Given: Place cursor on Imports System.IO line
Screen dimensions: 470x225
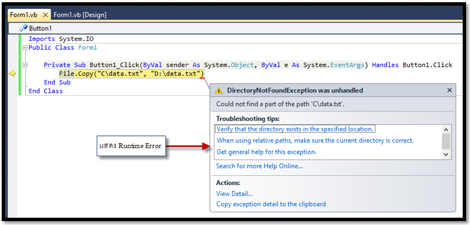Looking at the screenshot, I should [x=56, y=39].
